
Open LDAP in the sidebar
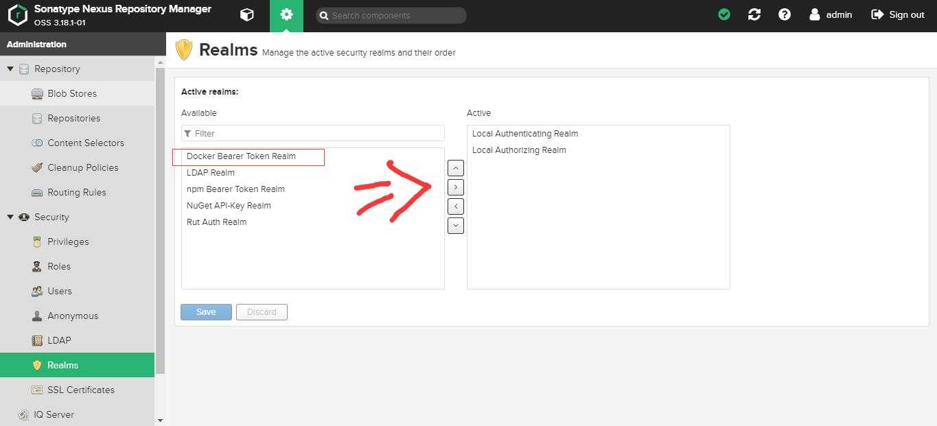point(59,340)
